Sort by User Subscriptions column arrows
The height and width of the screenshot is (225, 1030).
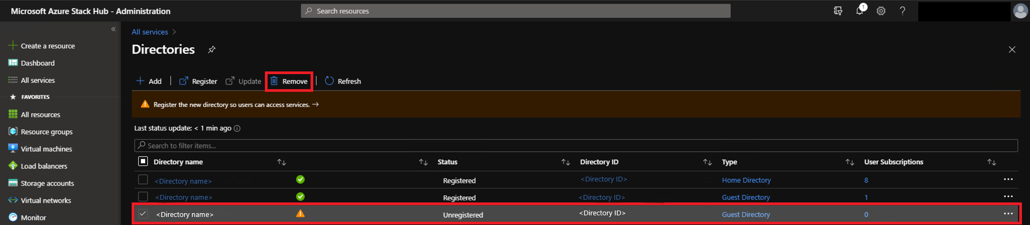point(992,162)
